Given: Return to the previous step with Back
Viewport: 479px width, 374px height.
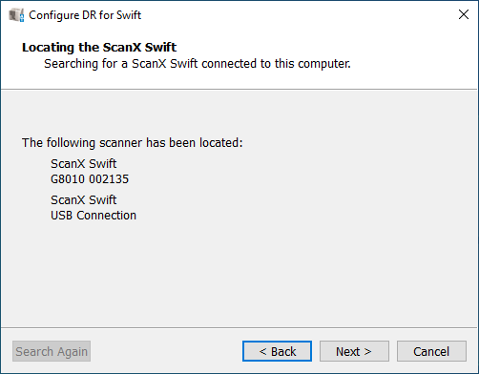Looking at the screenshot, I should click(277, 351).
